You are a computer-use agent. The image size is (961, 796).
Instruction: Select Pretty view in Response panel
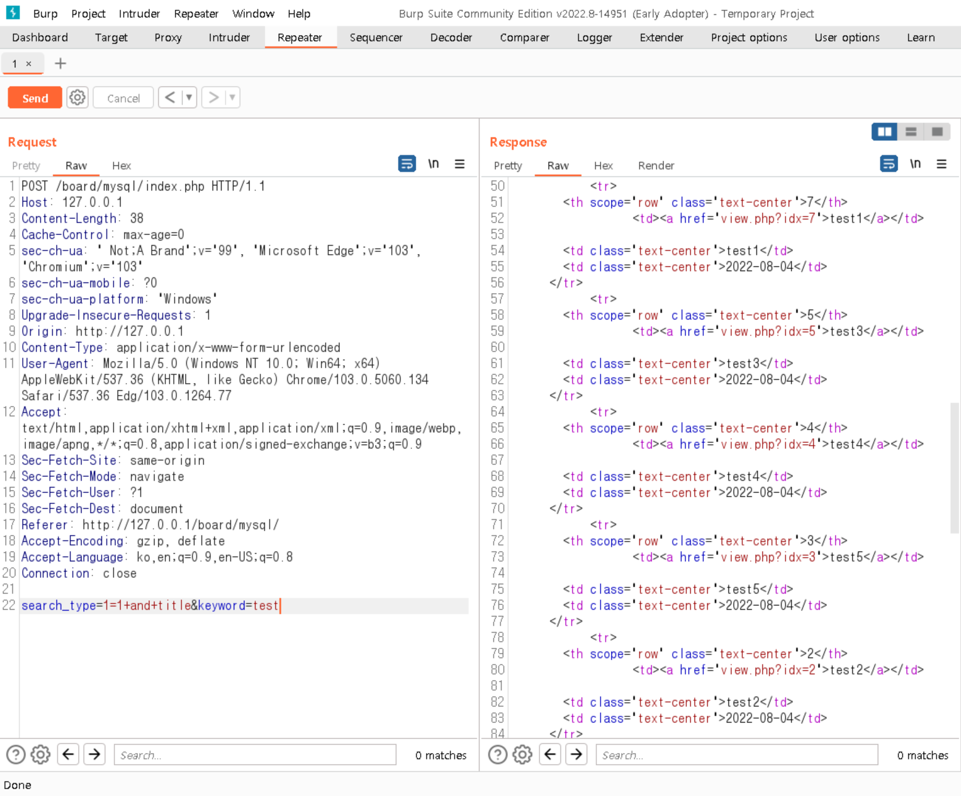(x=508, y=165)
